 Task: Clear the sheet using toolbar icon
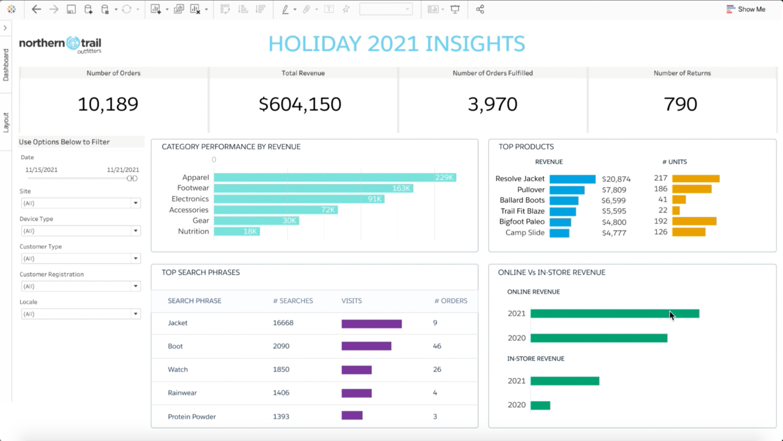(195, 9)
